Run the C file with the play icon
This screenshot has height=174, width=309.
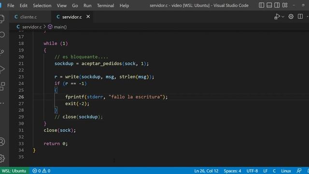pyautogui.click(x=277, y=16)
